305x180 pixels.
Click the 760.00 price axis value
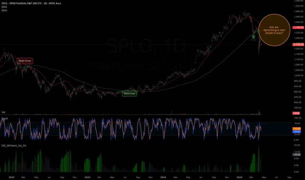[297, 108]
